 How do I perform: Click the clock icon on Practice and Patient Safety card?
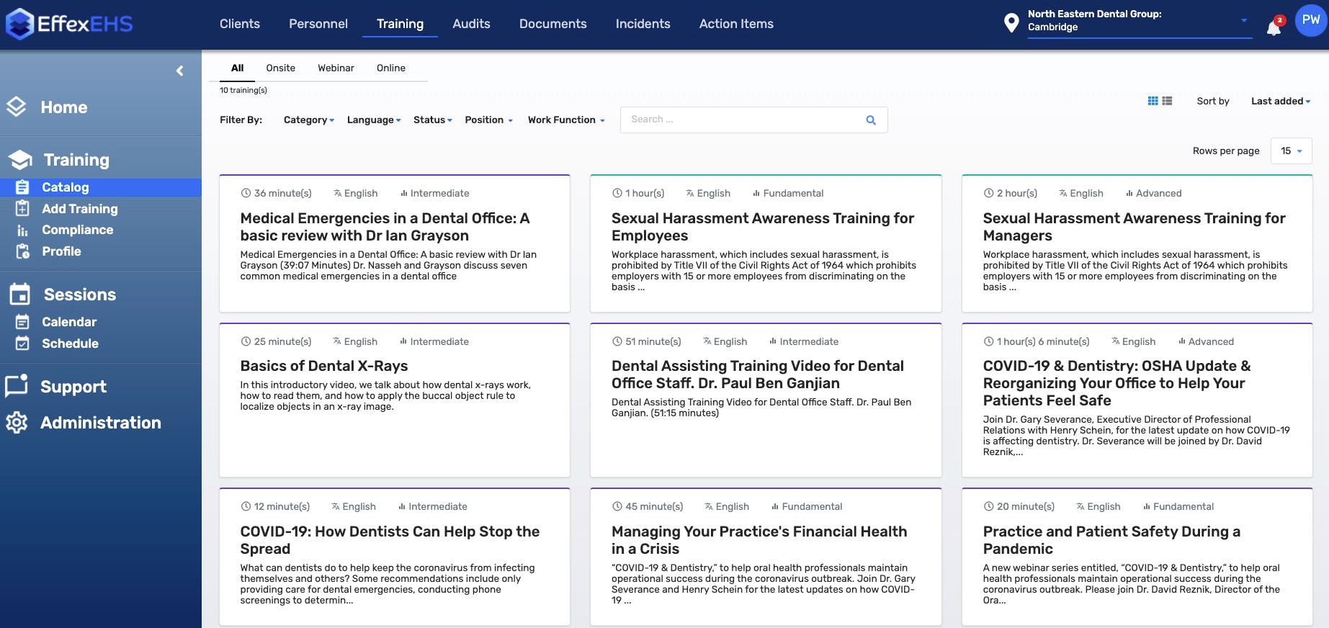click(x=988, y=506)
